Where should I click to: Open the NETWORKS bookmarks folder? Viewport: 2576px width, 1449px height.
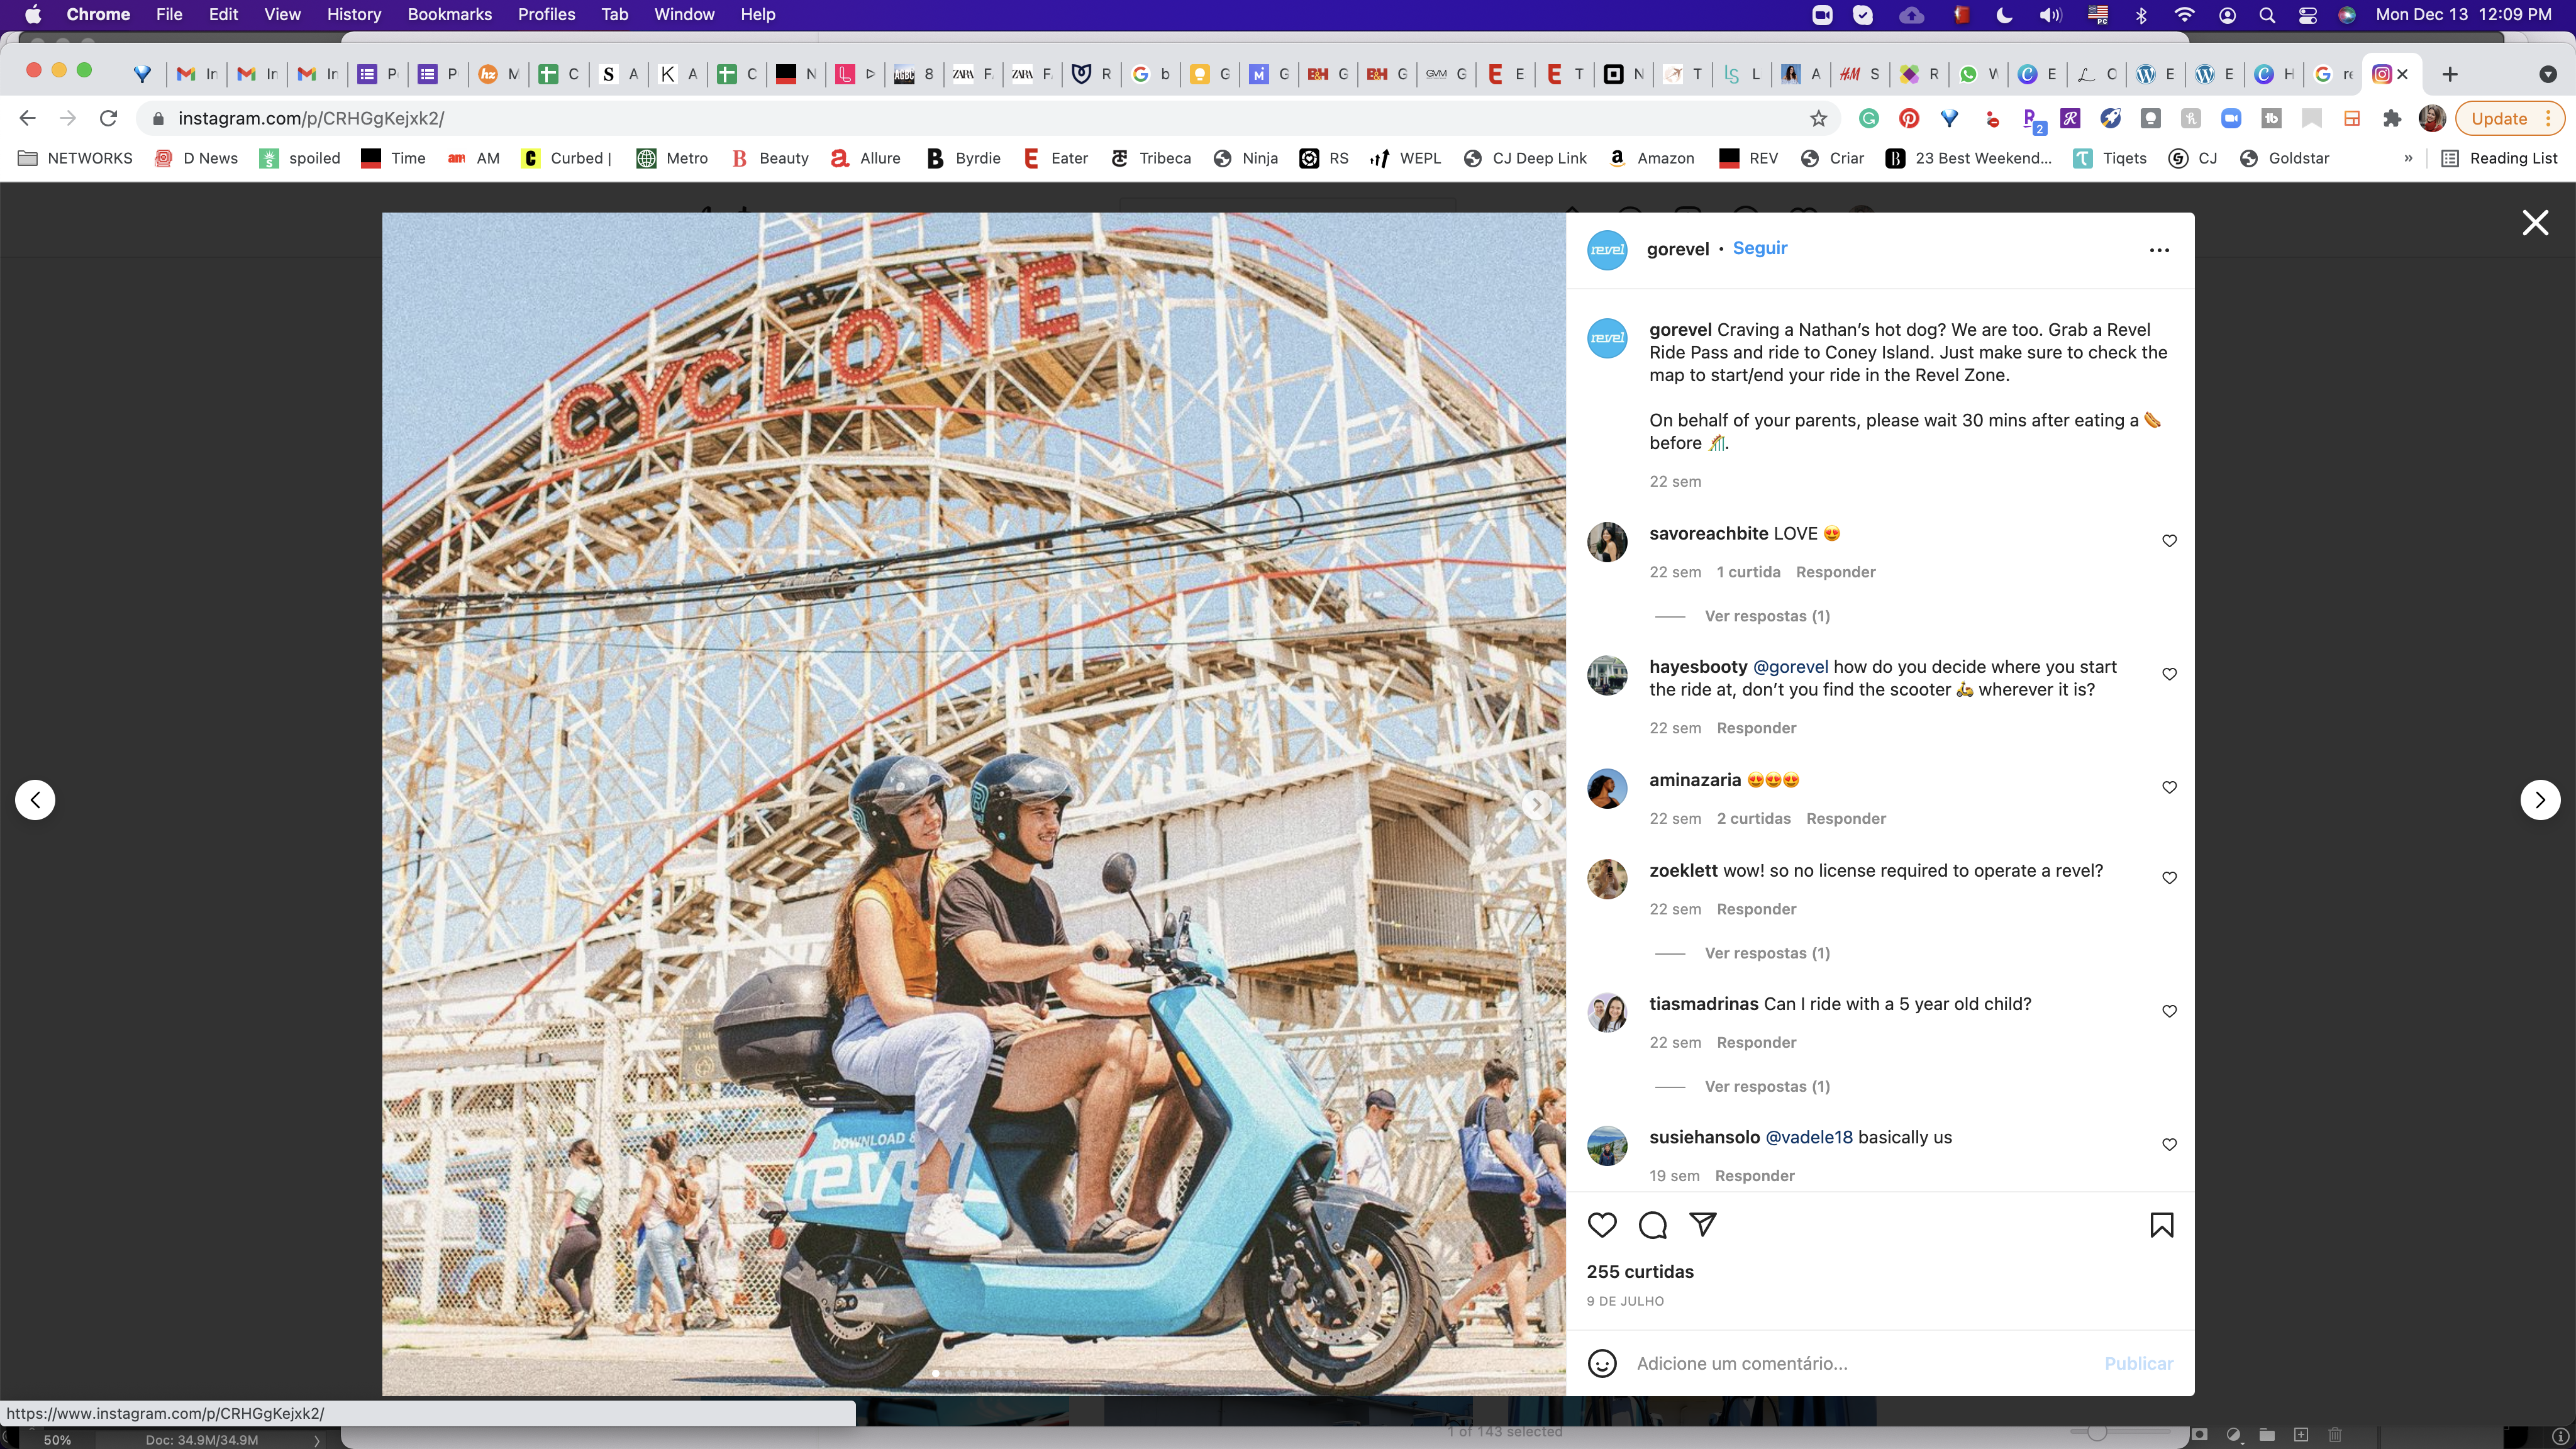[x=75, y=158]
